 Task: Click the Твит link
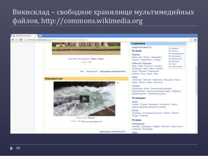click(82, 71)
